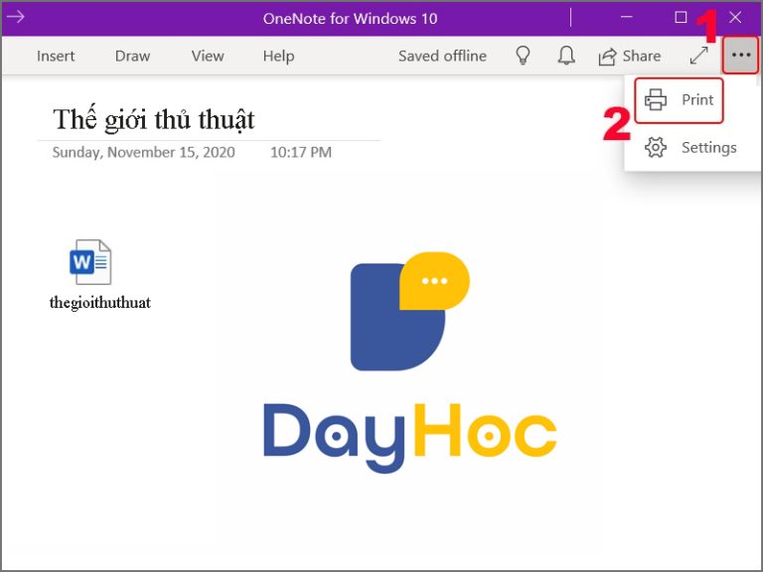The width and height of the screenshot is (763, 572).
Task: Minimize the OneNote window
Action: click(627, 18)
